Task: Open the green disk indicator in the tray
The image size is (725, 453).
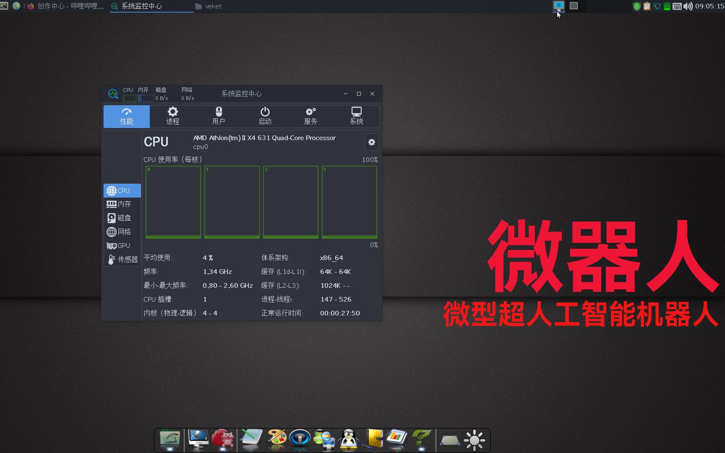Action: [x=667, y=6]
